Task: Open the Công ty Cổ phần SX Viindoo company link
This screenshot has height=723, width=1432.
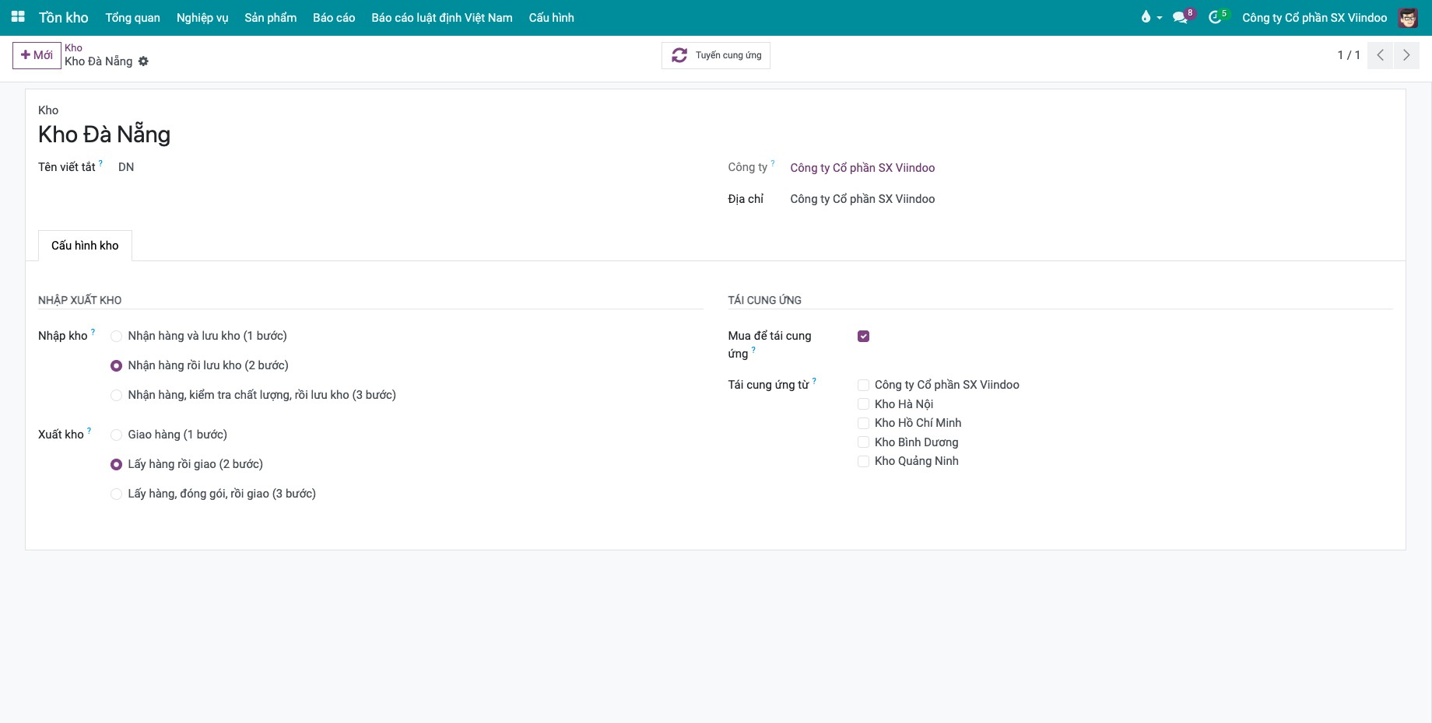Action: pyautogui.click(x=862, y=168)
